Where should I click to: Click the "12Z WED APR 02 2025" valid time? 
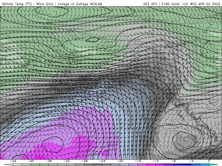coord(201,4)
